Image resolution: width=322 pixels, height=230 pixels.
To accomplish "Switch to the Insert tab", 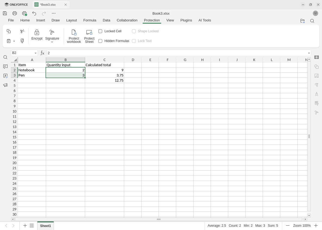I will [41, 20].
